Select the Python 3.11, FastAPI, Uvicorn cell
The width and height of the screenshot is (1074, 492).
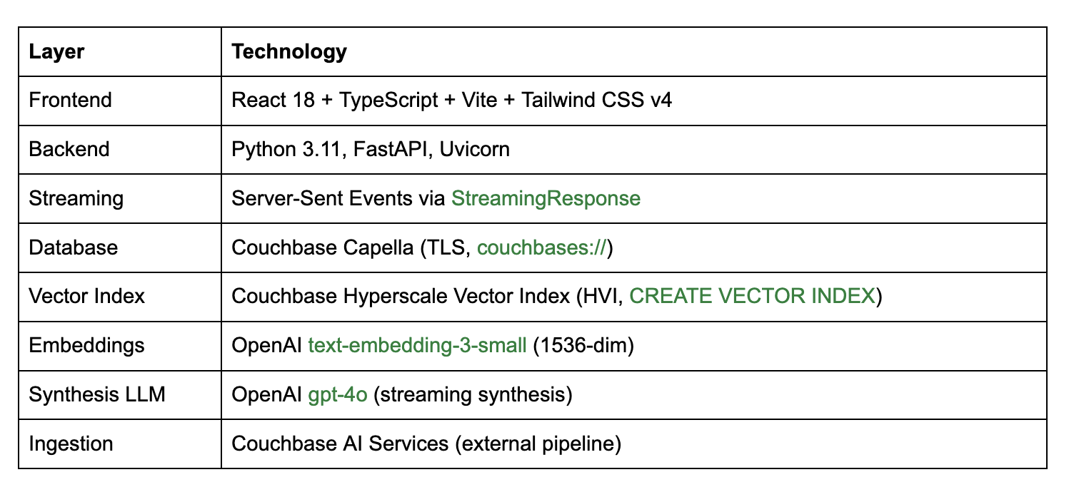pos(370,149)
